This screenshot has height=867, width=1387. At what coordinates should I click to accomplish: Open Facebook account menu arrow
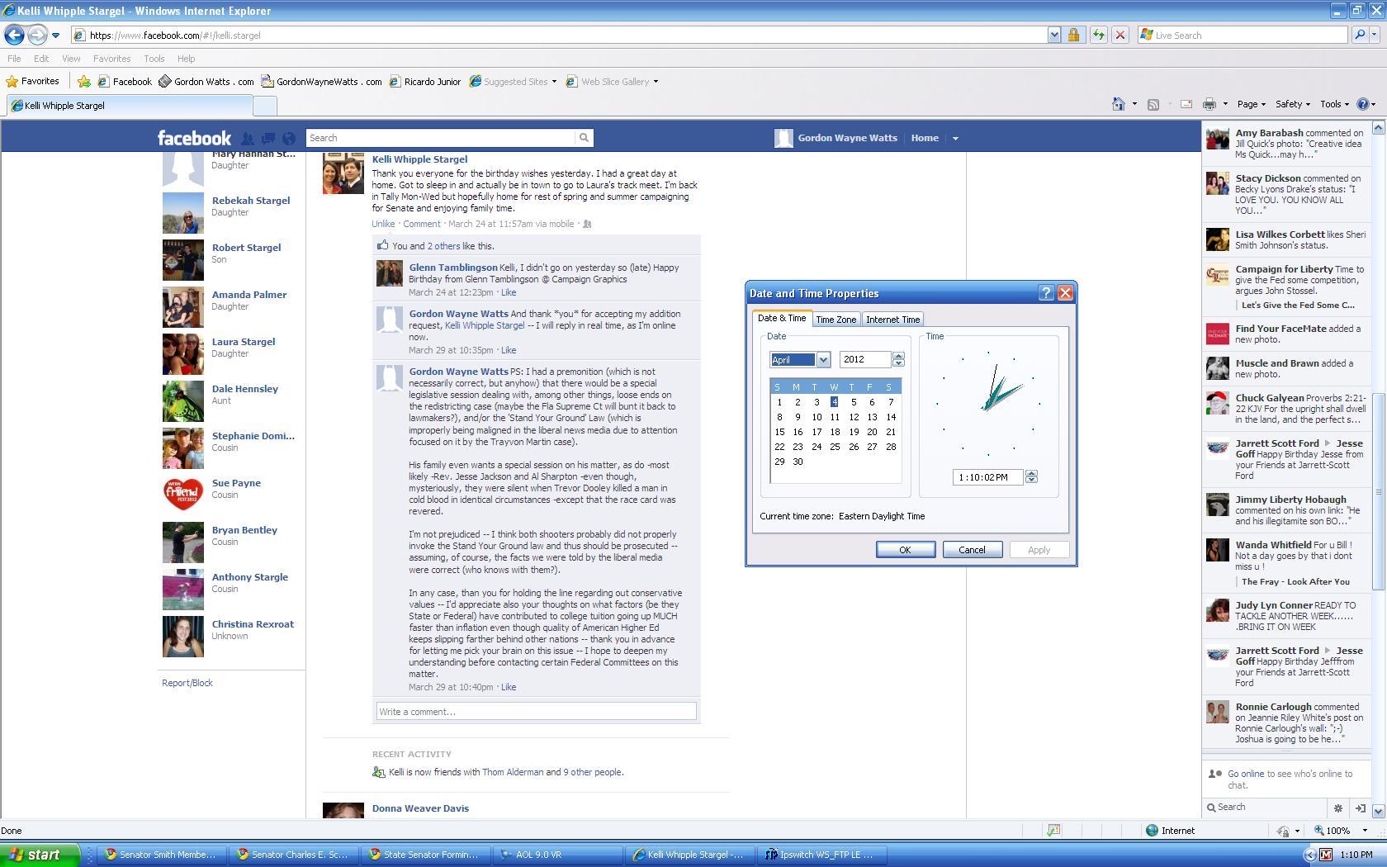click(x=955, y=139)
